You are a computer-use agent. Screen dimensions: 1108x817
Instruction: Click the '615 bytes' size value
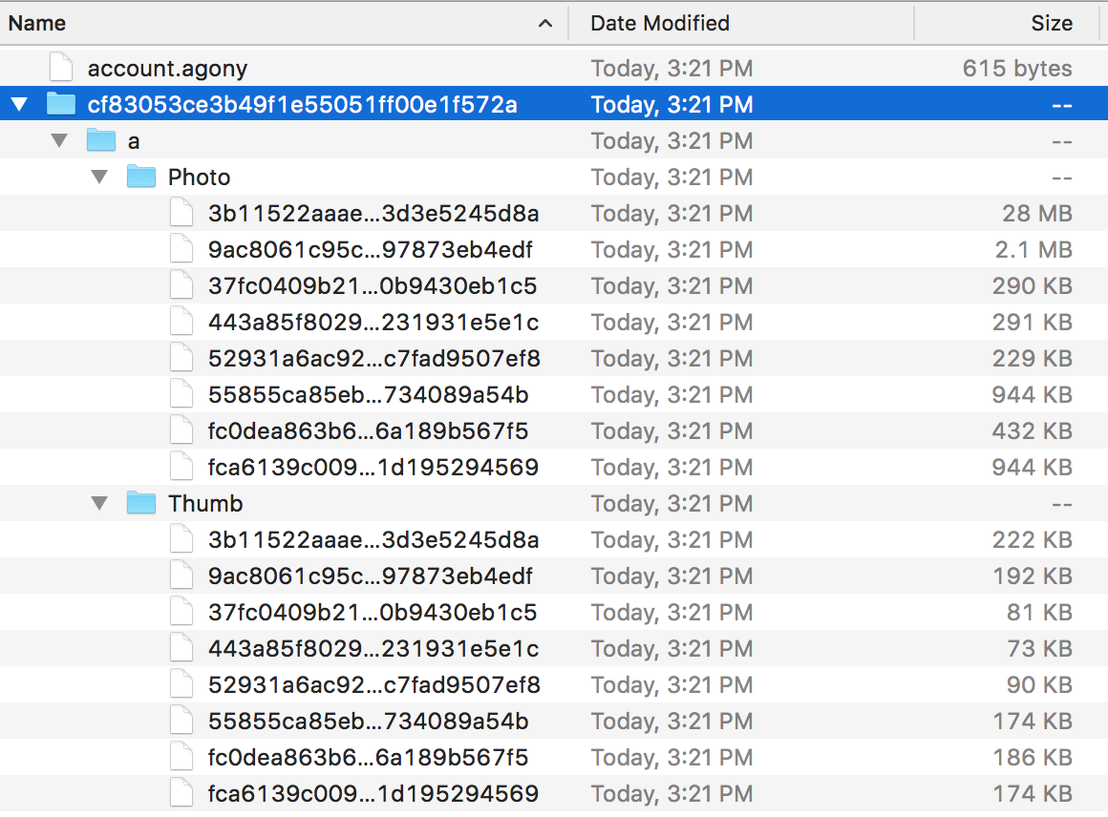(x=1017, y=69)
